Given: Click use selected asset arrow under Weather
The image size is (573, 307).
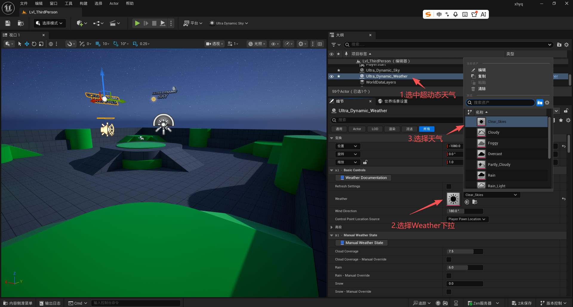Looking at the screenshot, I should click(x=467, y=202).
